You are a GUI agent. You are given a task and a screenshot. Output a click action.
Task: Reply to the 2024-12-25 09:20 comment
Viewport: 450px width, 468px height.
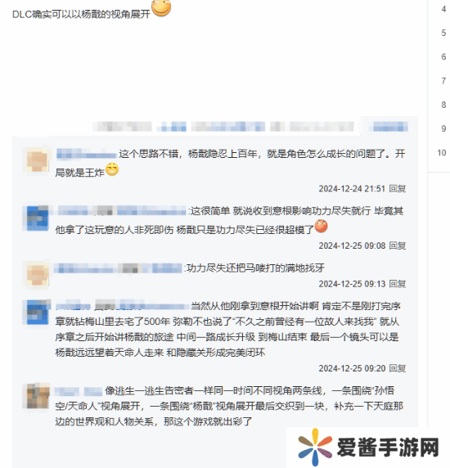397,368
